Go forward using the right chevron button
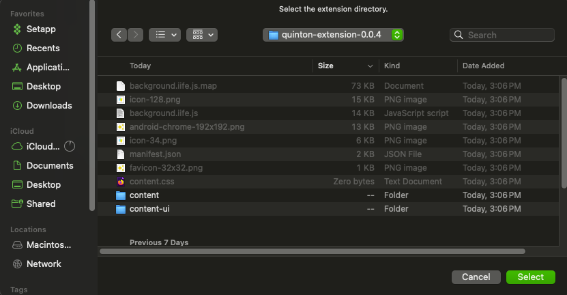The height and width of the screenshot is (295, 567). [x=135, y=35]
